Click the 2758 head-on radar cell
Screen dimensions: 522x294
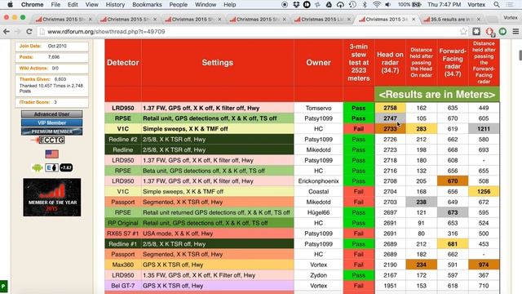pos(390,108)
